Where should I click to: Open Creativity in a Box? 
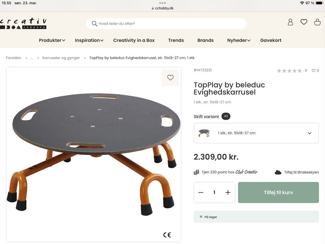(x=134, y=40)
